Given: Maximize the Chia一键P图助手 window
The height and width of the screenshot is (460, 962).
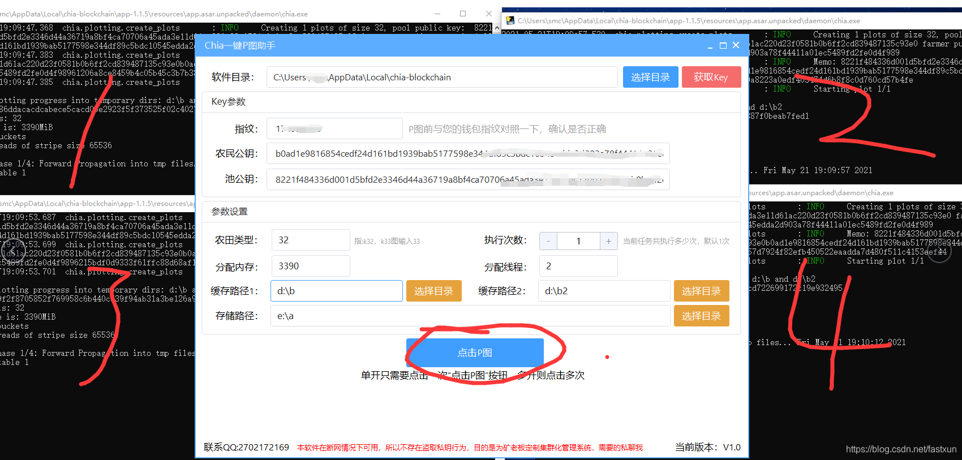Looking at the screenshot, I should pos(723,46).
